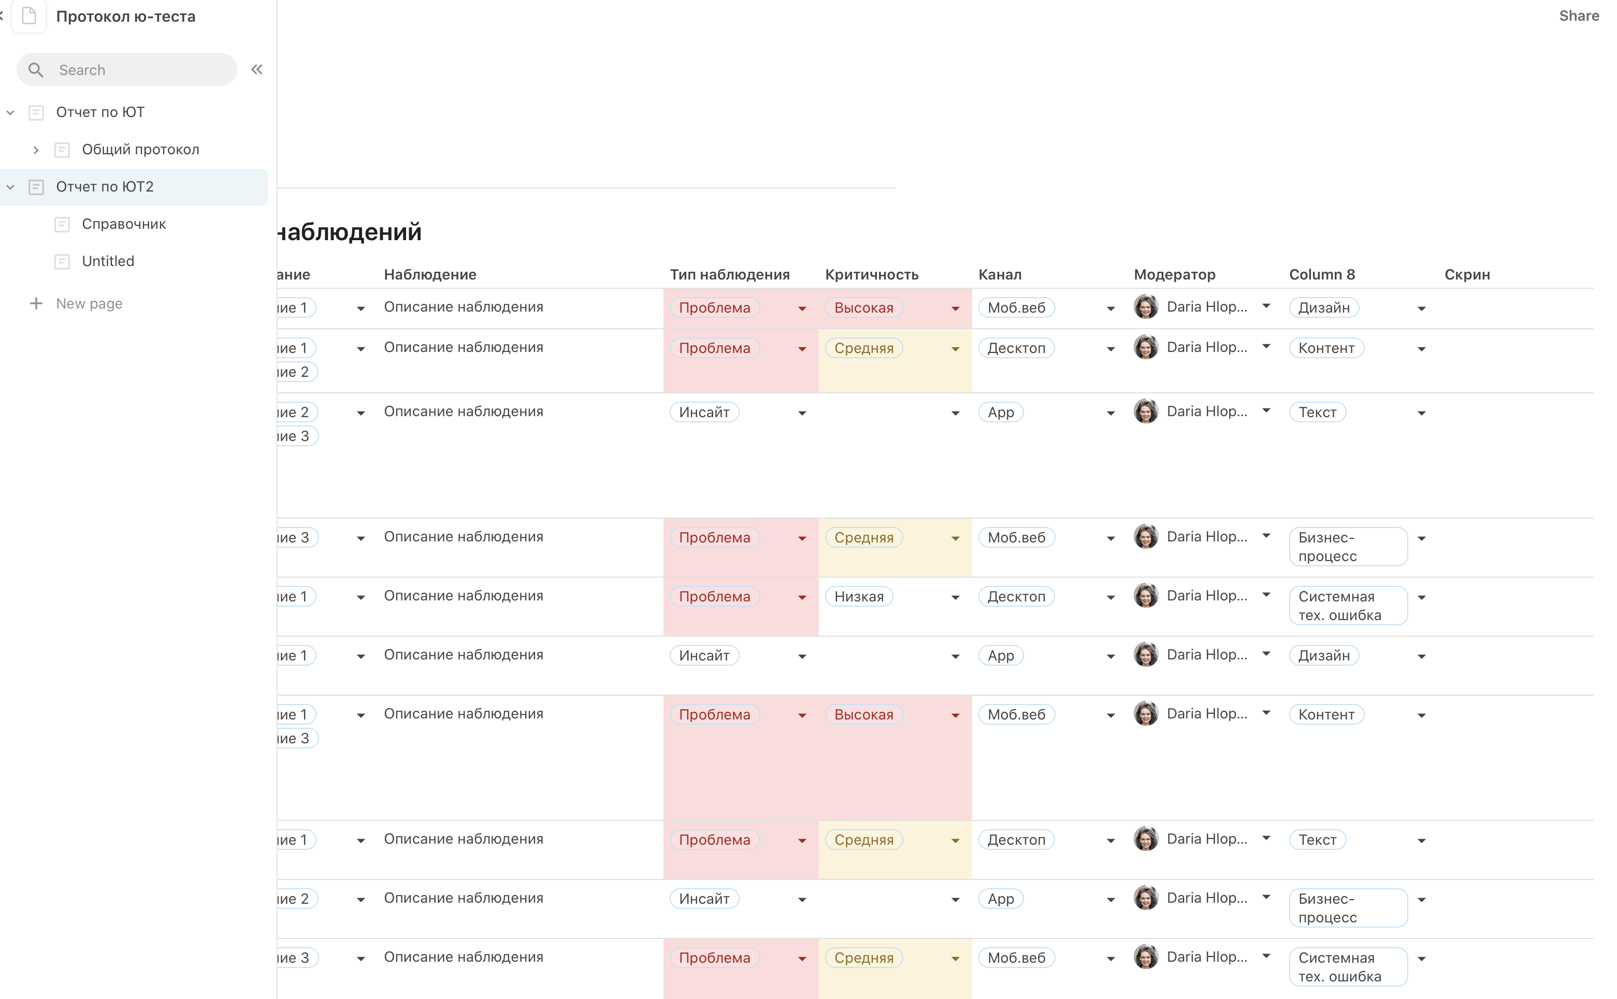Click page icon next to Общий протокол

pyautogui.click(x=62, y=150)
